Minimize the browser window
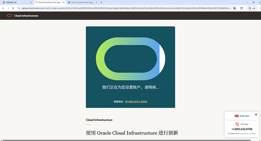This screenshot has height=141, width=261. click(247, 2)
